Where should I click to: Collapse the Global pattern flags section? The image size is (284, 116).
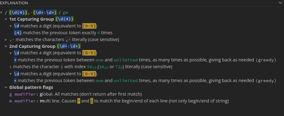[6, 88]
